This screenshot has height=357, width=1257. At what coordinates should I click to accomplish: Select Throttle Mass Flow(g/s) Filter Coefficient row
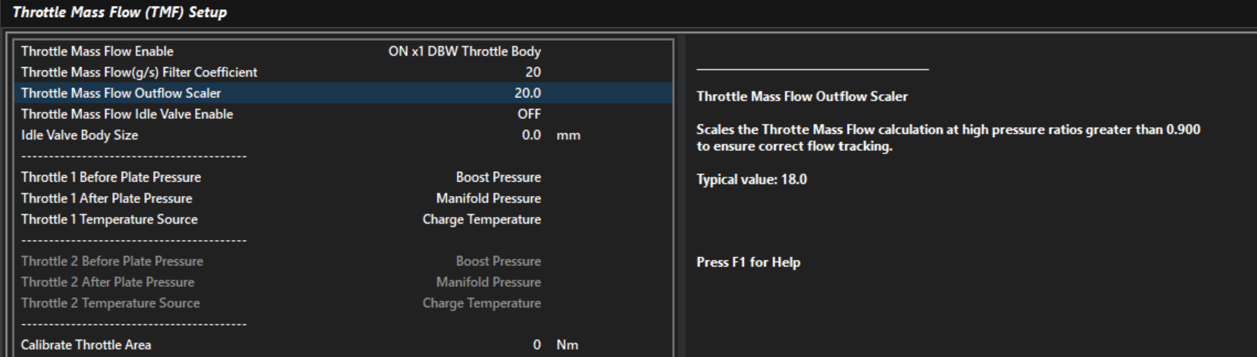pos(343,72)
